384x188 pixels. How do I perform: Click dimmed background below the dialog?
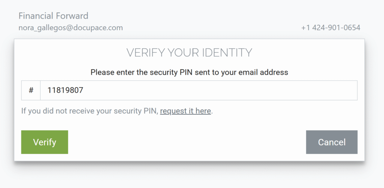187,176
